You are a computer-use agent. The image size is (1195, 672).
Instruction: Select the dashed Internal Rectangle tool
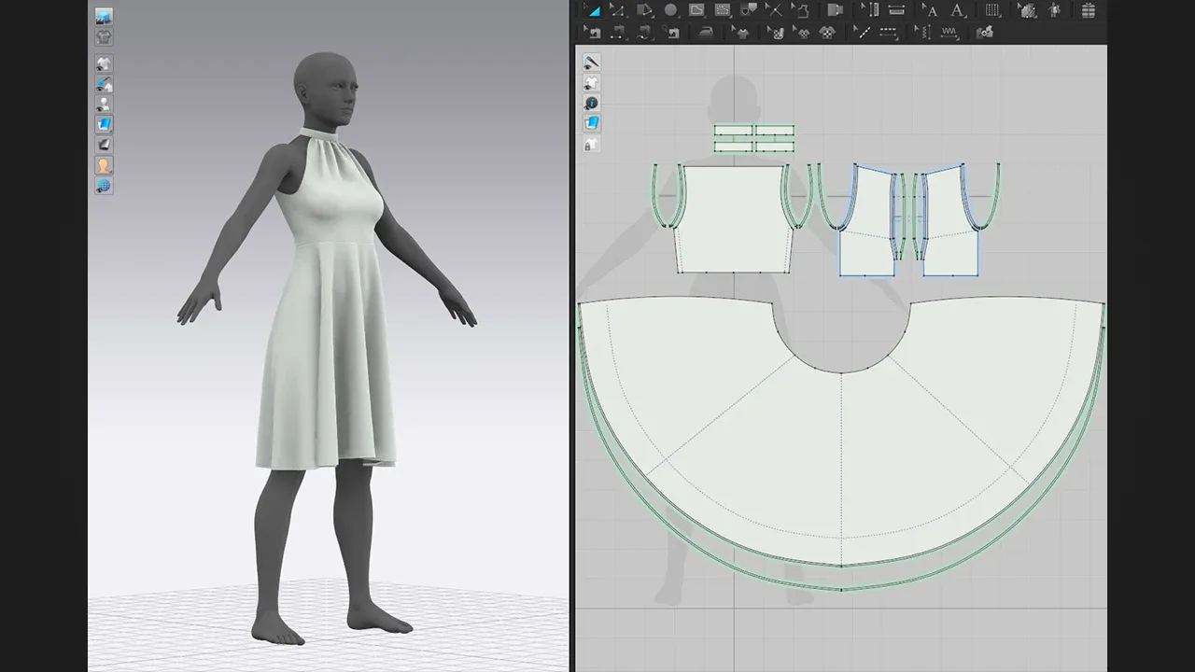[723, 10]
